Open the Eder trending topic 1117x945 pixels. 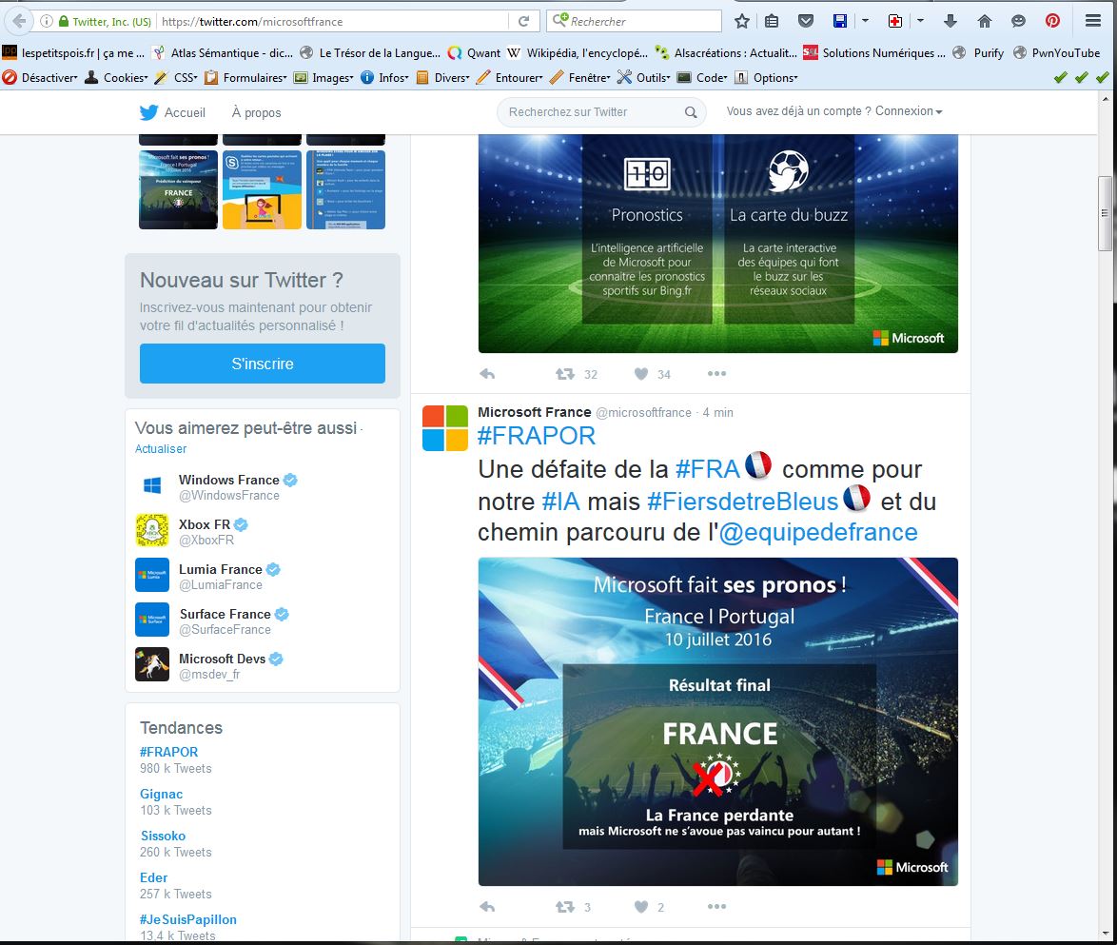click(x=154, y=878)
